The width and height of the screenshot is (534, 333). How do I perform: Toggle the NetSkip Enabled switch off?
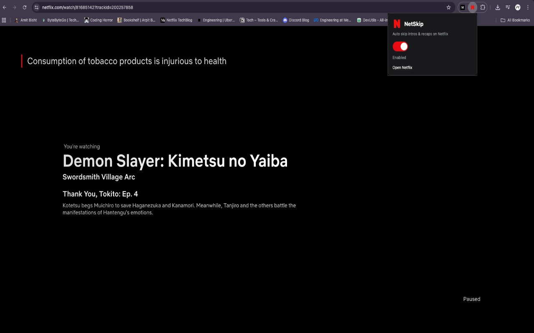400,47
